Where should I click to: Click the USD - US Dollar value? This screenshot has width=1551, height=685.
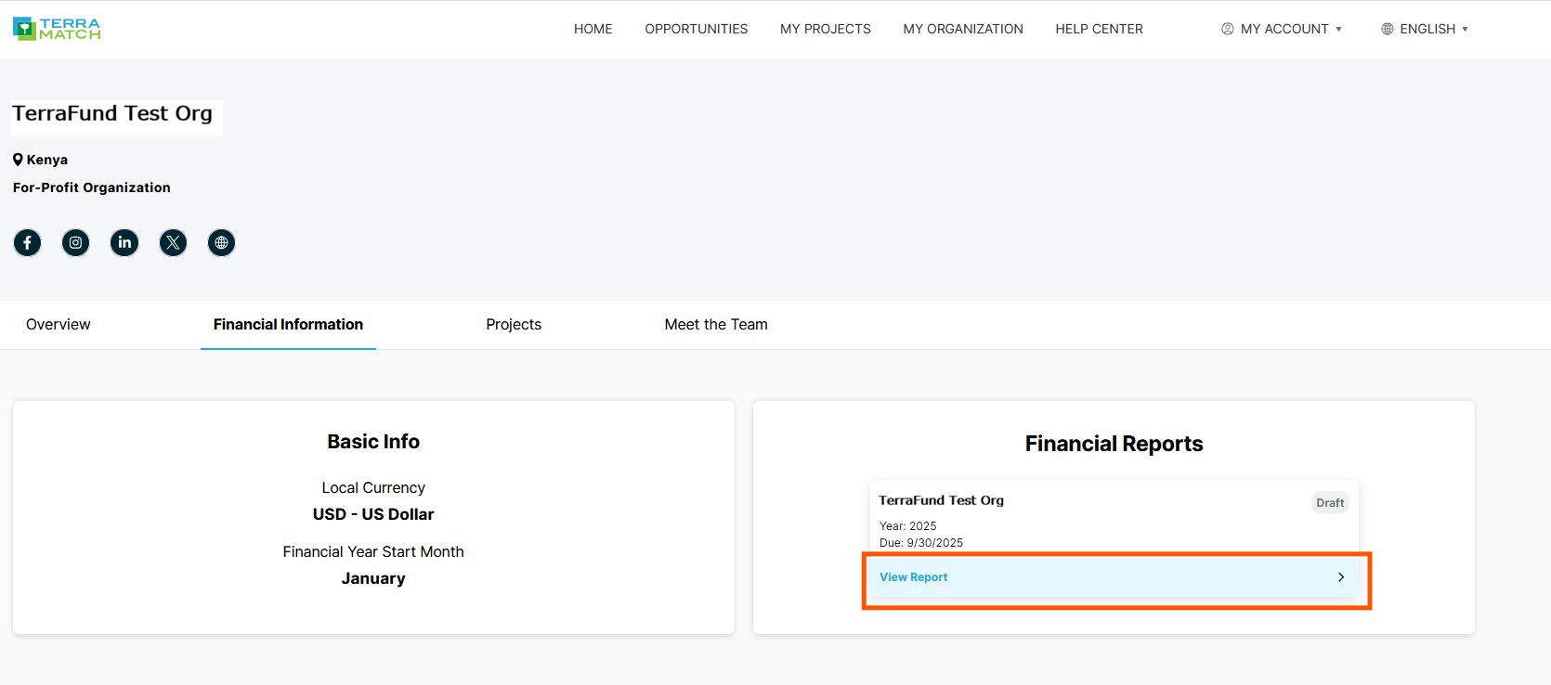click(373, 514)
